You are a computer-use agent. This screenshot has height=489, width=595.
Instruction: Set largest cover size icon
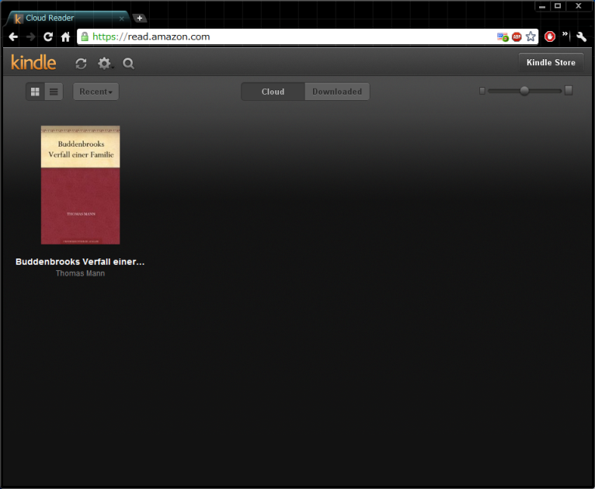[569, 91]
